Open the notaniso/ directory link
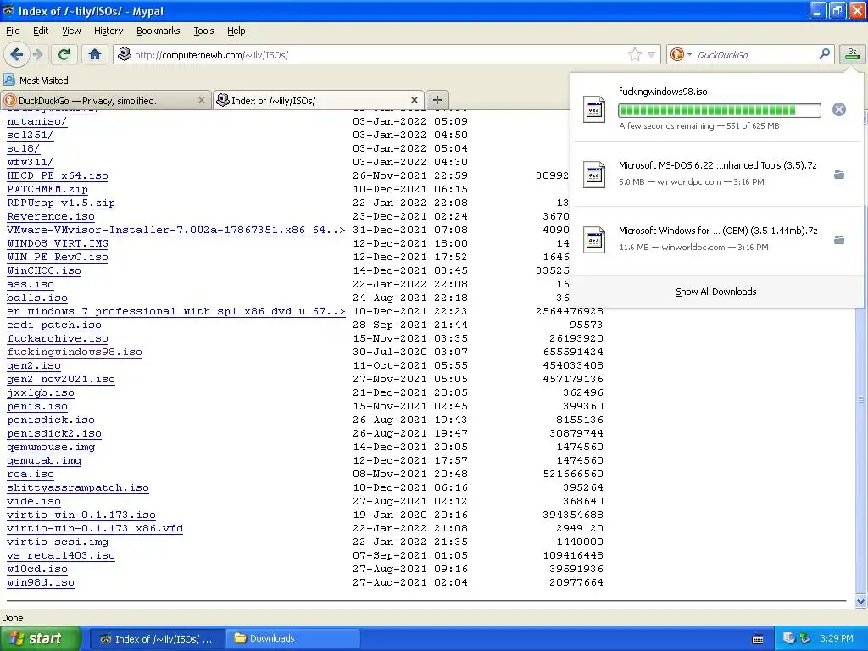 point(37,121)
